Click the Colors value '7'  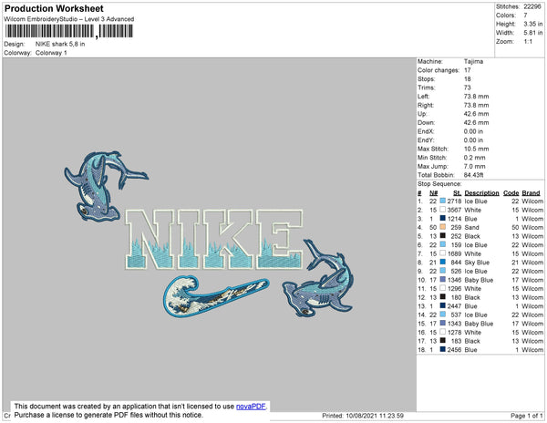pyautogui.click(x=525, y=15)
